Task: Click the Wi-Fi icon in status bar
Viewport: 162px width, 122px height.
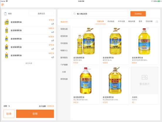Action: (7, 1)
